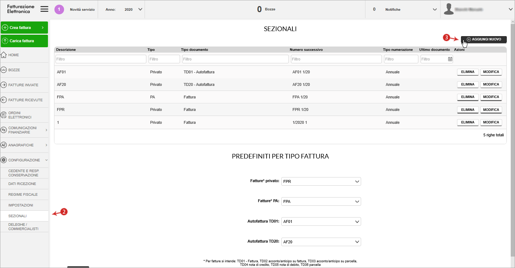Image resolution: width=515 pixels, height=268 pixels.
Task: Select Sezionali menu item
Action: [x=24, y=216]
